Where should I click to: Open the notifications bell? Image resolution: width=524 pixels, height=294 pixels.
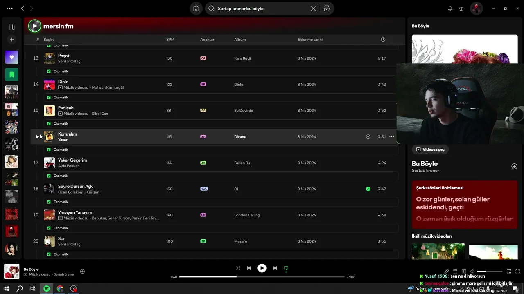450,8
